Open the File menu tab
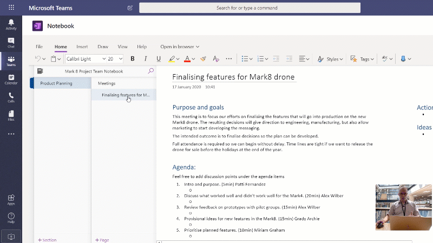Viewport: 433px width, 243px height. [39, 47]
